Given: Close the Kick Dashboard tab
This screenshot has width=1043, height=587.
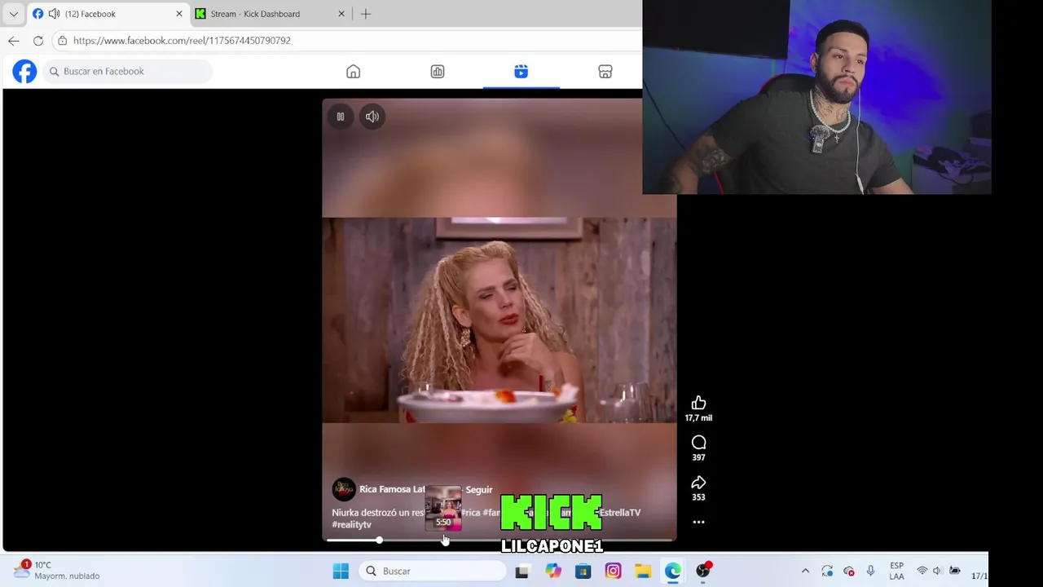Looking at the screenshot, I should point(341,14).
